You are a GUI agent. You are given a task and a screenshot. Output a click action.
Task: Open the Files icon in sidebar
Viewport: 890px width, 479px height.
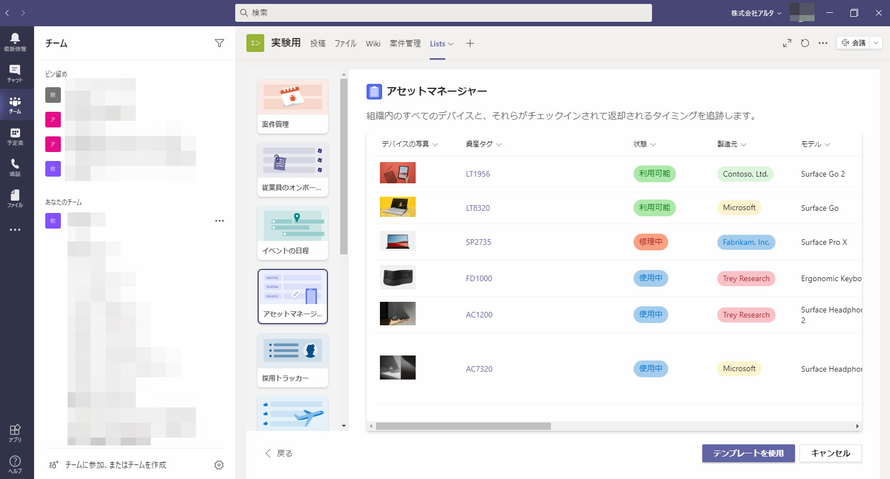click(x=15, y=198)
